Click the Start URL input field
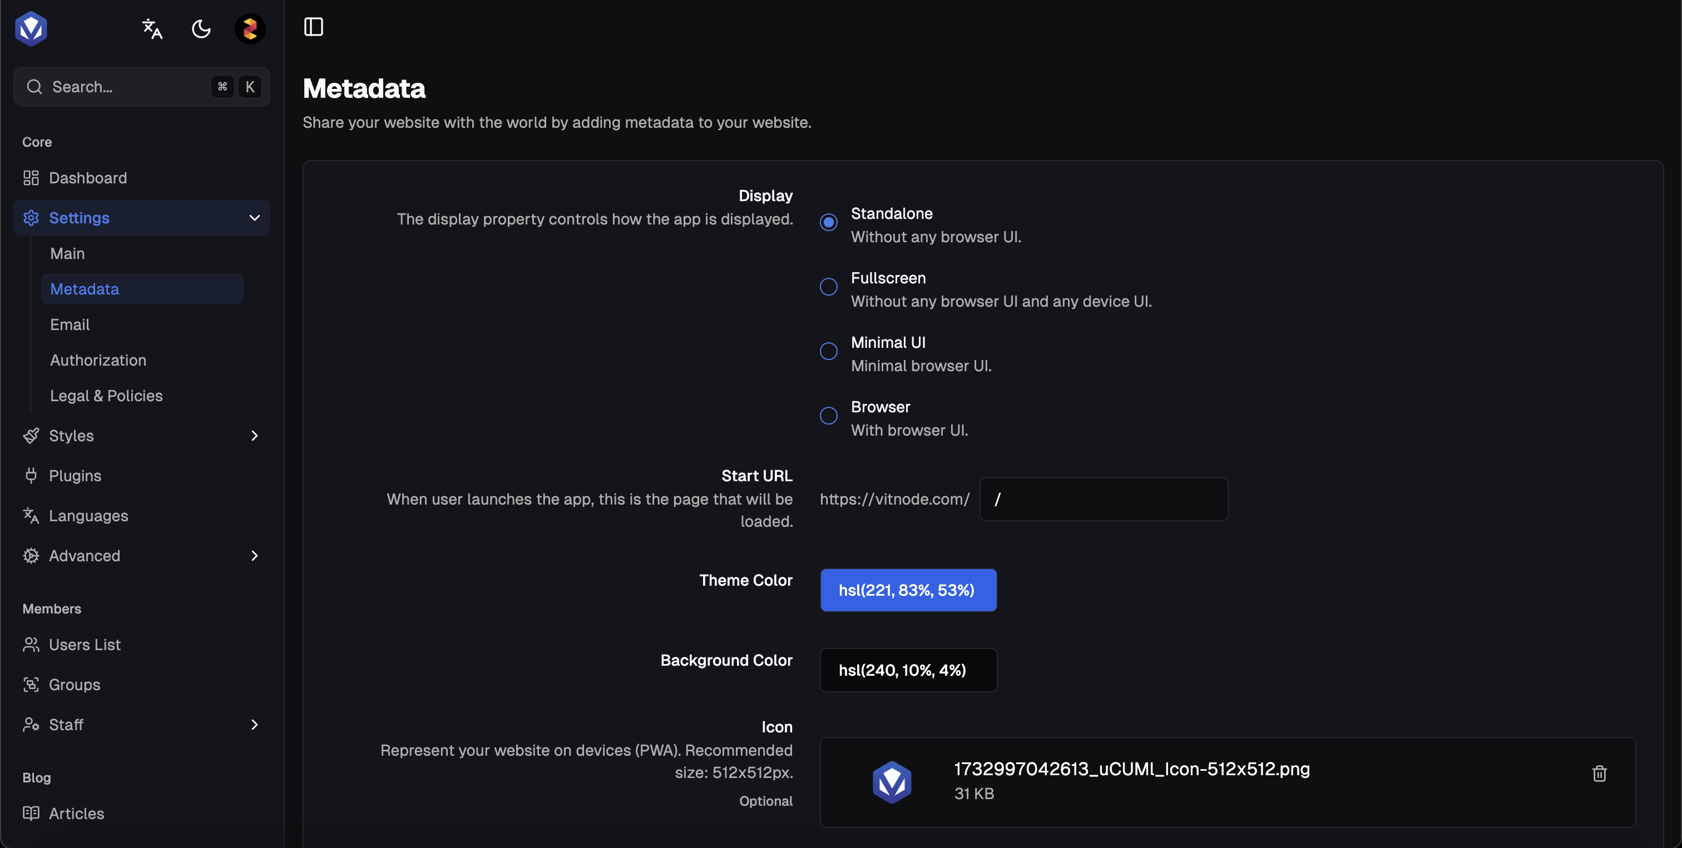This screenshot has width=1682, height=848. pos(1104,500)
